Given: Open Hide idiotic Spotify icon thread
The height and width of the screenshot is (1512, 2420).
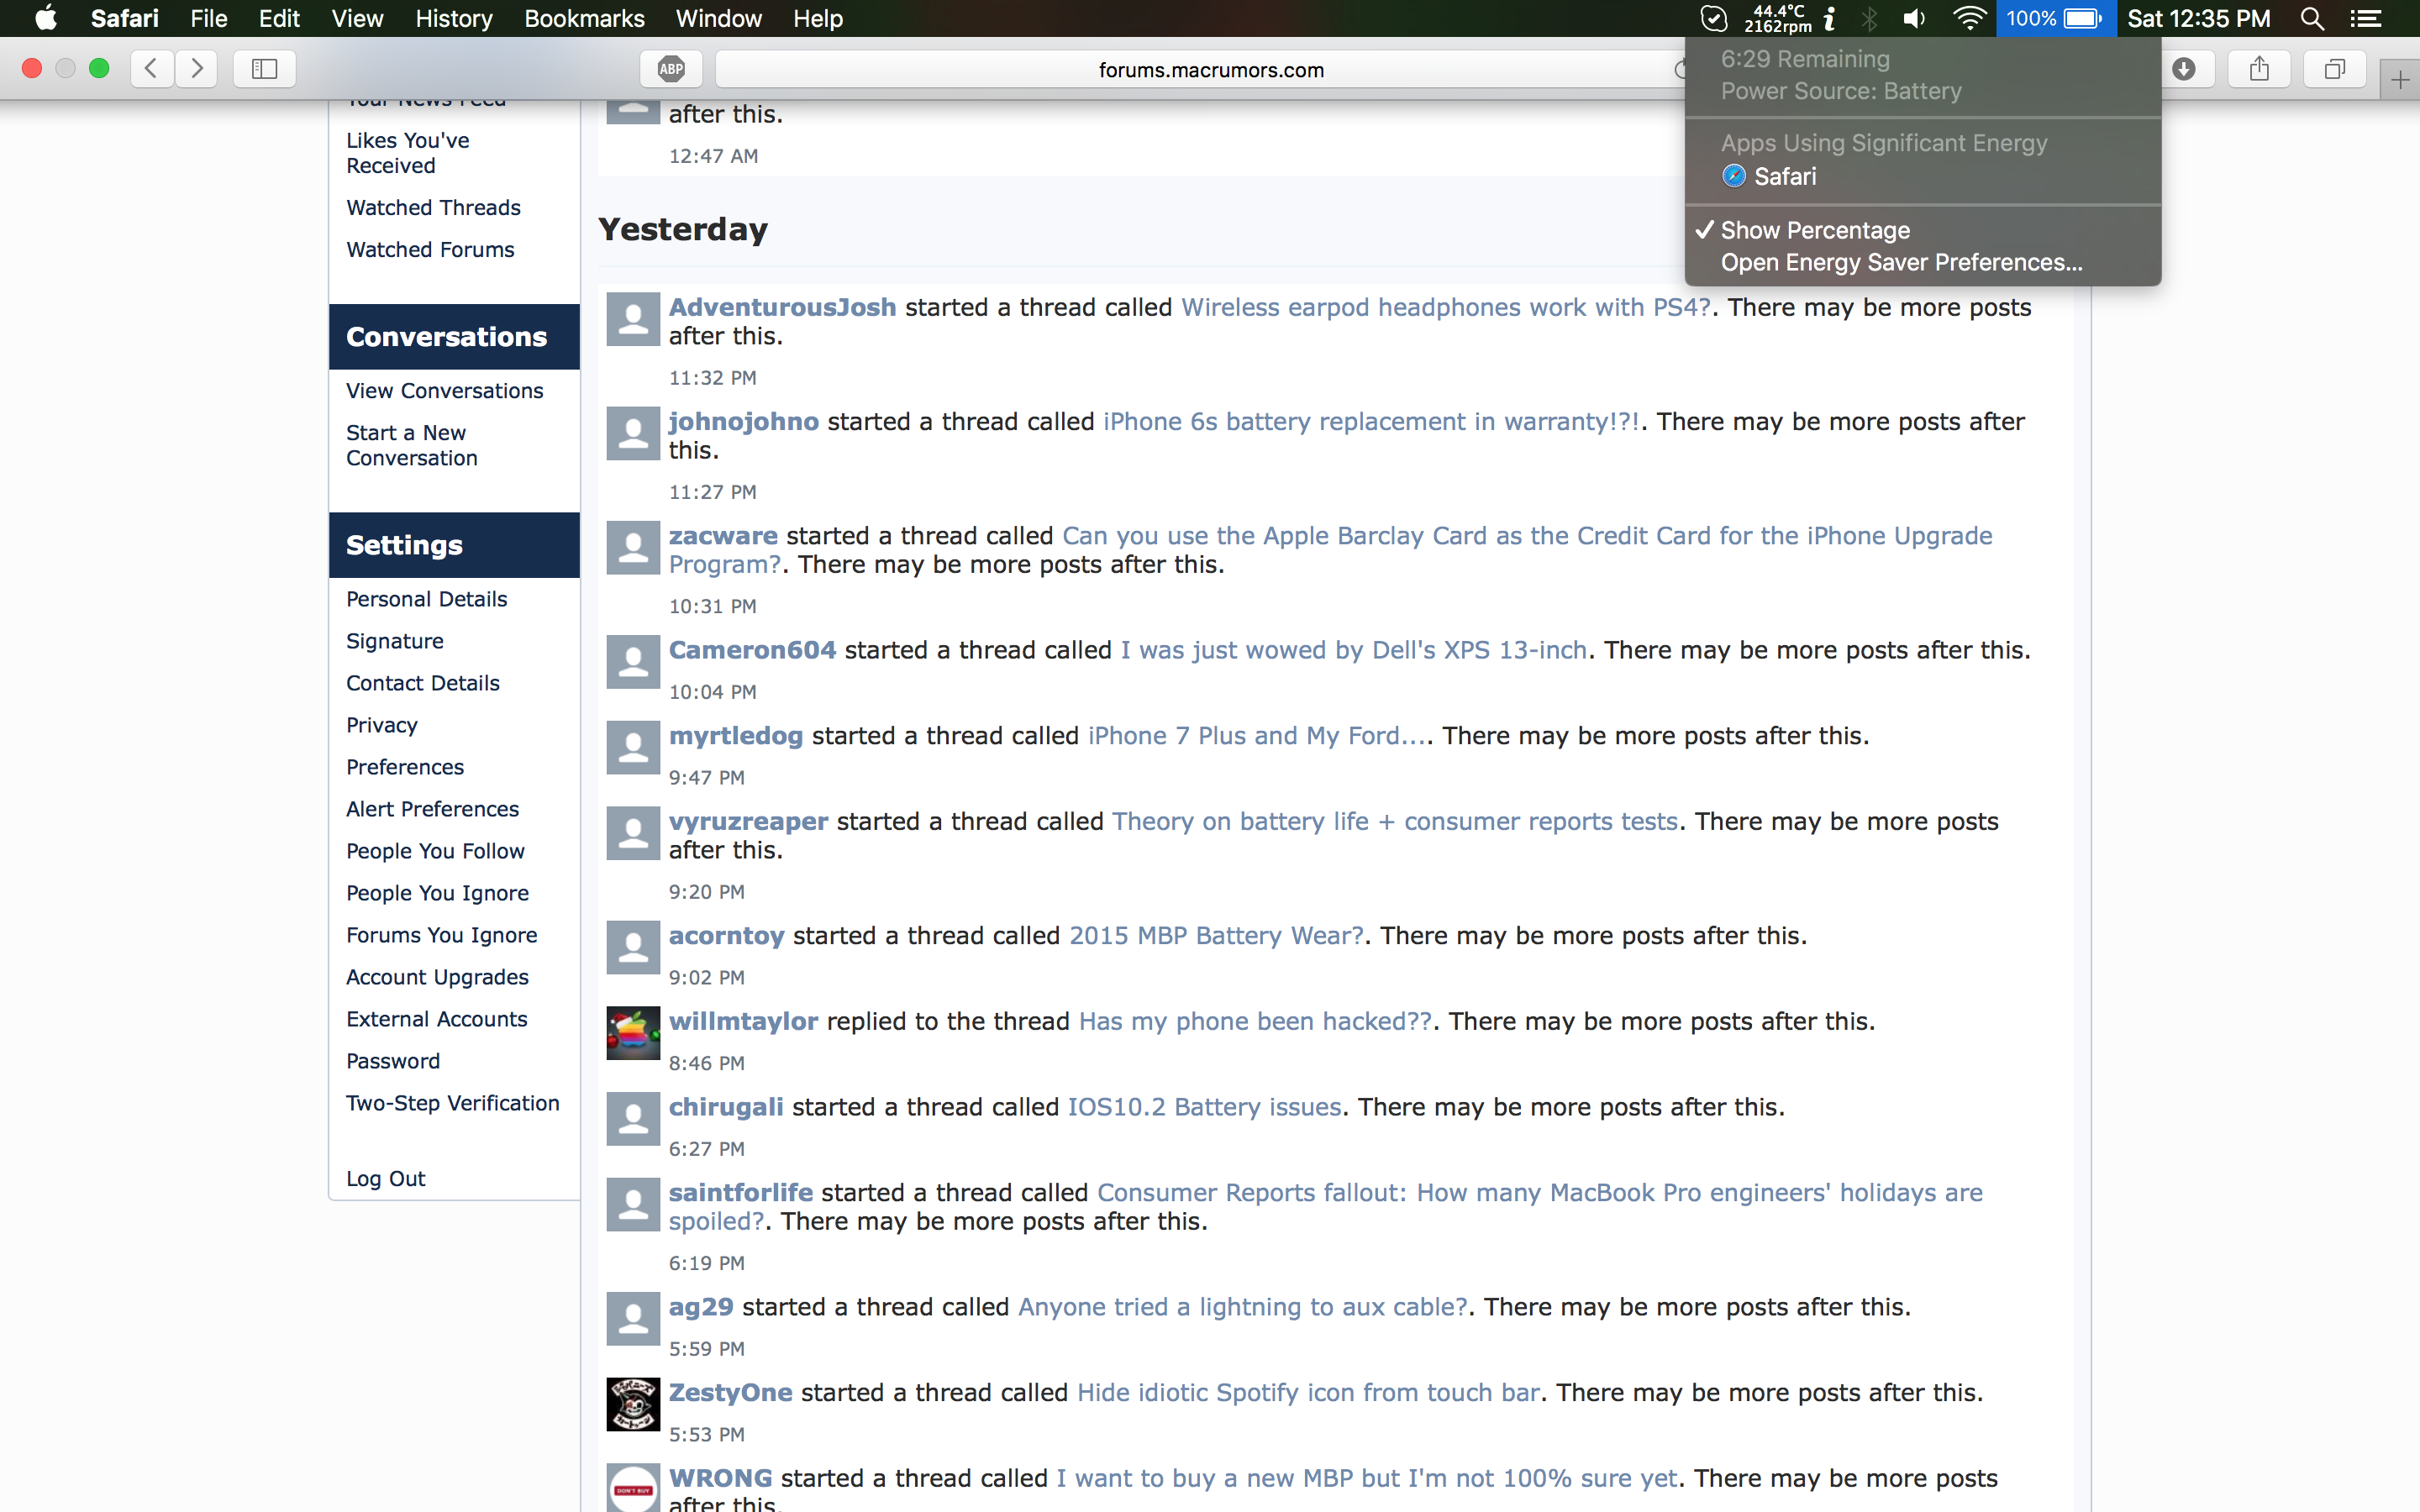Looking at the screenshot, I should [1308, 1392].
